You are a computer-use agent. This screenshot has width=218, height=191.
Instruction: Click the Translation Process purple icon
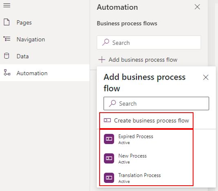tap(109, 178)
